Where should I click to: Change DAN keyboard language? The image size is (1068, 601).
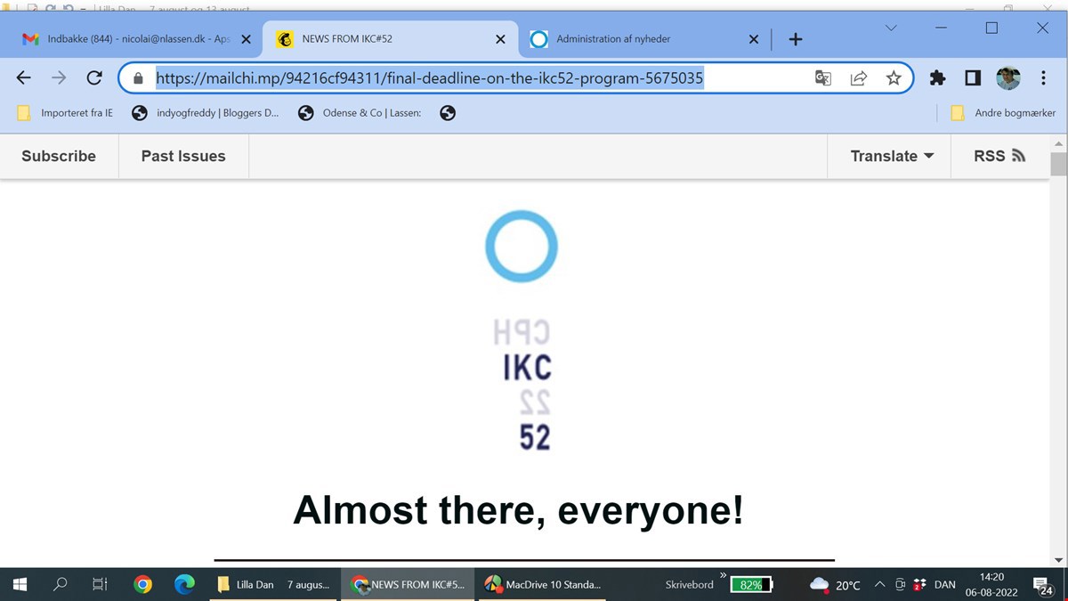945,585
